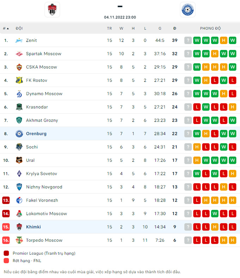The height and width of the screenshot is (278, 240).
Task: Click the FK Rostov team logo
Action: [x=19, y=80]
